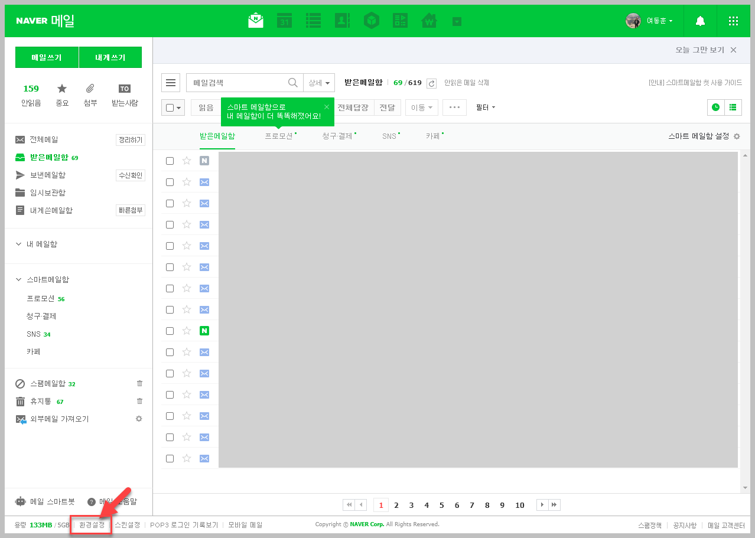Open the Office document icon in top bar
The image size is (755, 538).
pyautogui.click(x=400, y=21)
